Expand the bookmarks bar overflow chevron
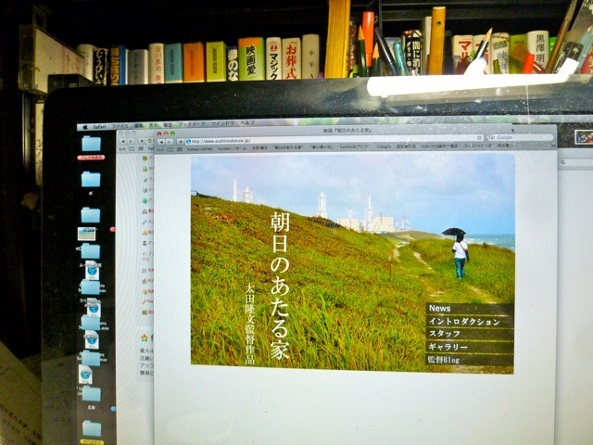Screen dimensions: 593x445 553,146
